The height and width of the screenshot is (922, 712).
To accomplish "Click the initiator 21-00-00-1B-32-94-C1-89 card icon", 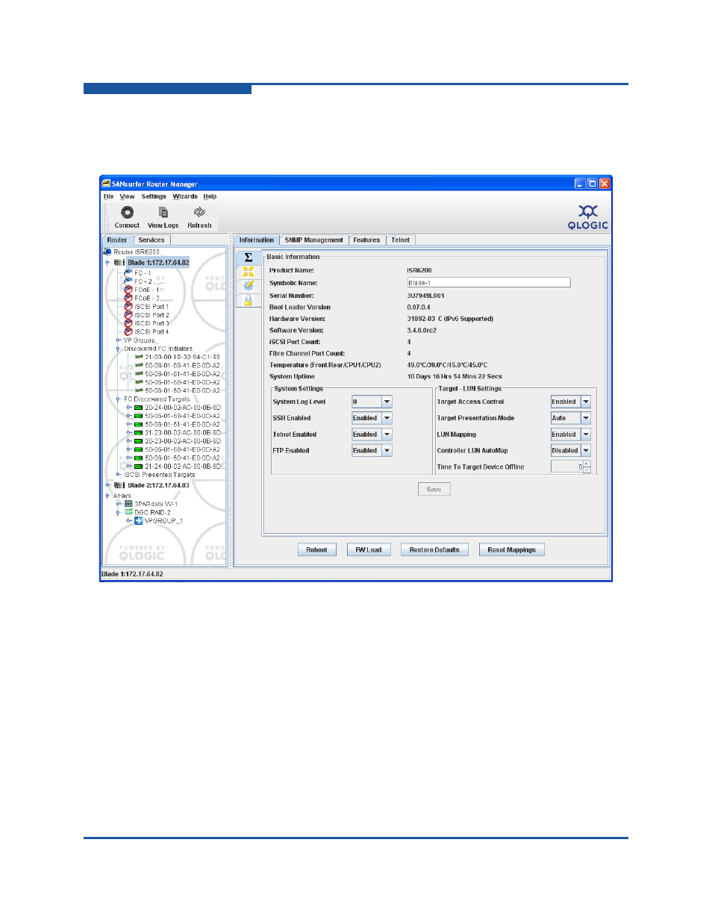I will coord(139,358).
